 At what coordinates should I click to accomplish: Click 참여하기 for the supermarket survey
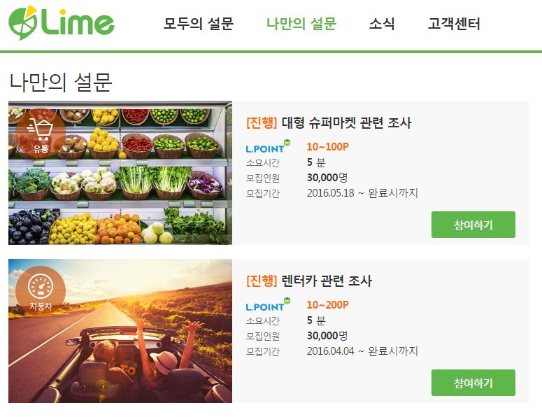473,225
